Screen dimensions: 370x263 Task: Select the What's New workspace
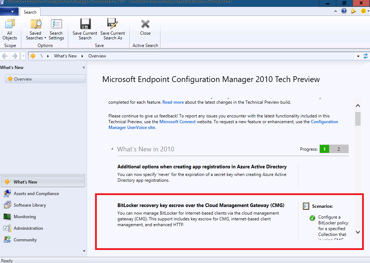click(x=43, y=182)
